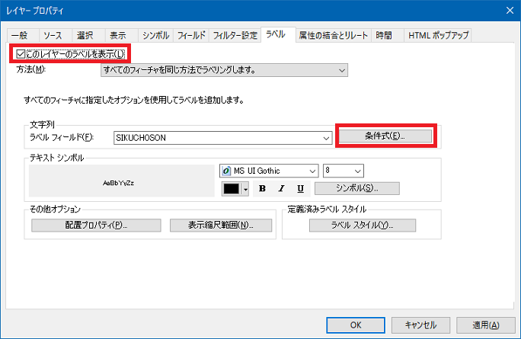This screenshot has width=521, height=339.
Task: Open the font size 8 dropdown
Action: pyautogui.click(x=344, y=171)
